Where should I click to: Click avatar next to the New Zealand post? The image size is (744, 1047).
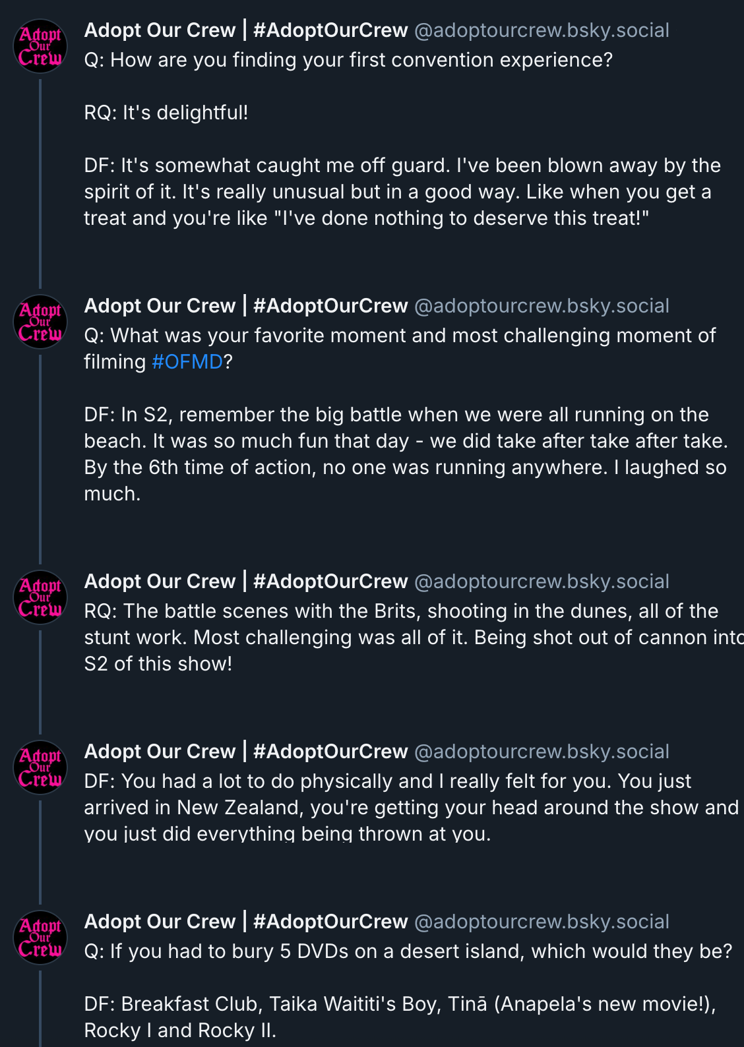coord(40,767)
